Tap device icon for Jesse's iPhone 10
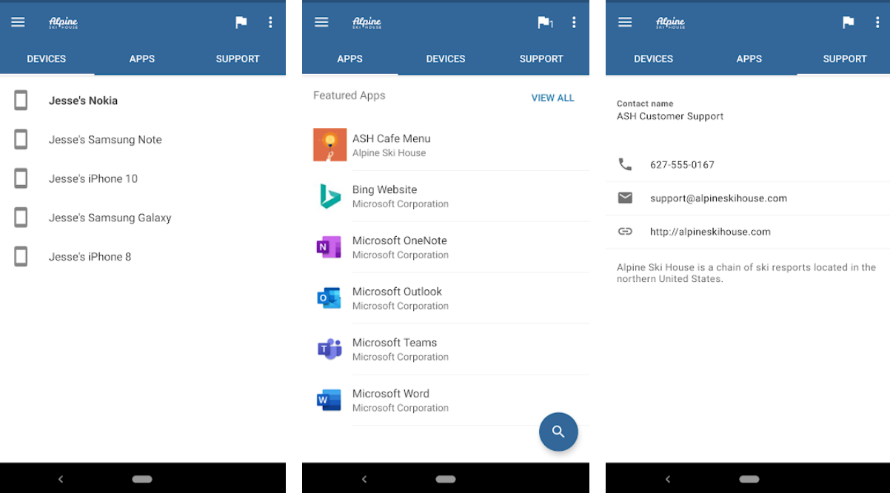 point(21,178)
